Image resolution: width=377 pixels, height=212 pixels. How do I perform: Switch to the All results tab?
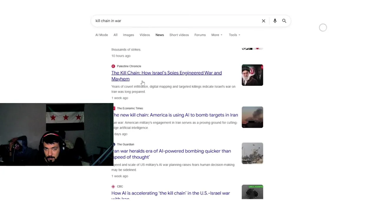115,35
